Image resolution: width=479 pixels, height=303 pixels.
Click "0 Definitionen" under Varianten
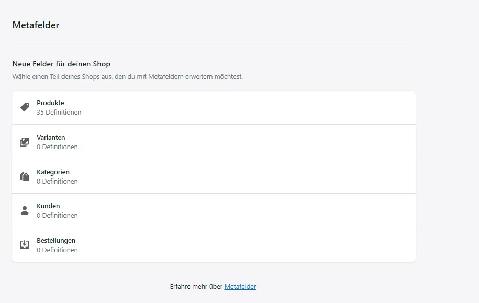[57, 147]
